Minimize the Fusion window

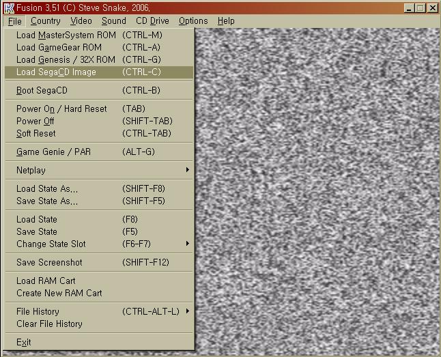[x=409, y=8]
